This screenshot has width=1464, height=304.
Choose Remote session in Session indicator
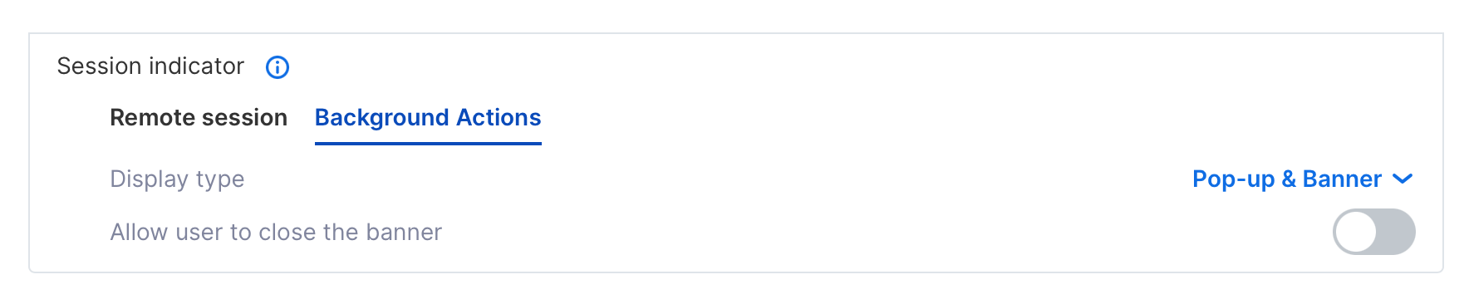pos(199,118)
